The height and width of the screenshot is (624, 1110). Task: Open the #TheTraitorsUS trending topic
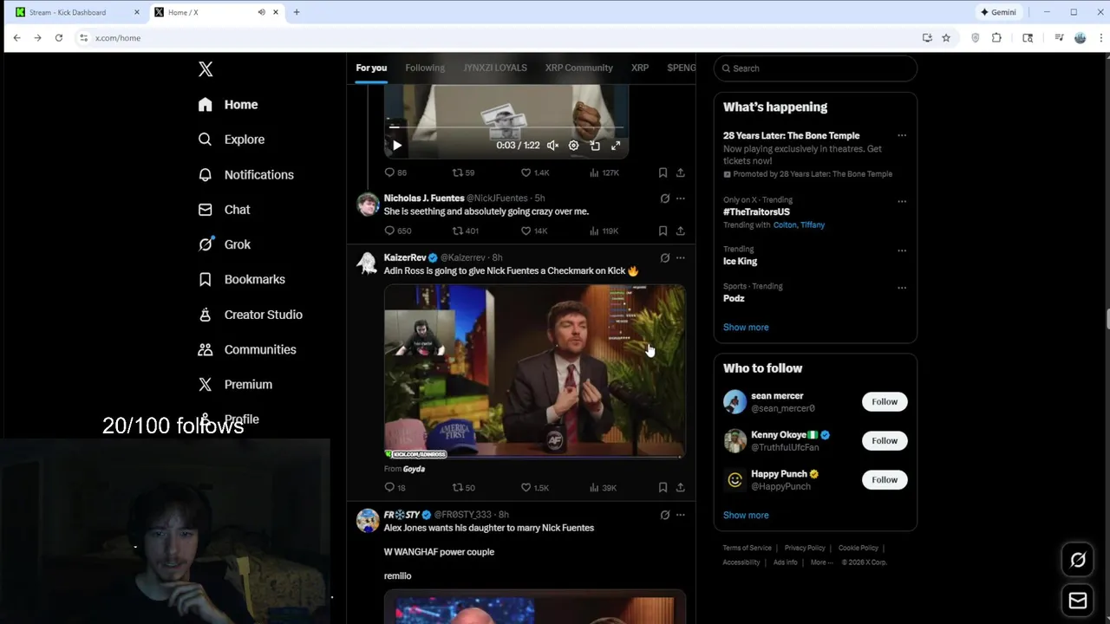[756, 212]
